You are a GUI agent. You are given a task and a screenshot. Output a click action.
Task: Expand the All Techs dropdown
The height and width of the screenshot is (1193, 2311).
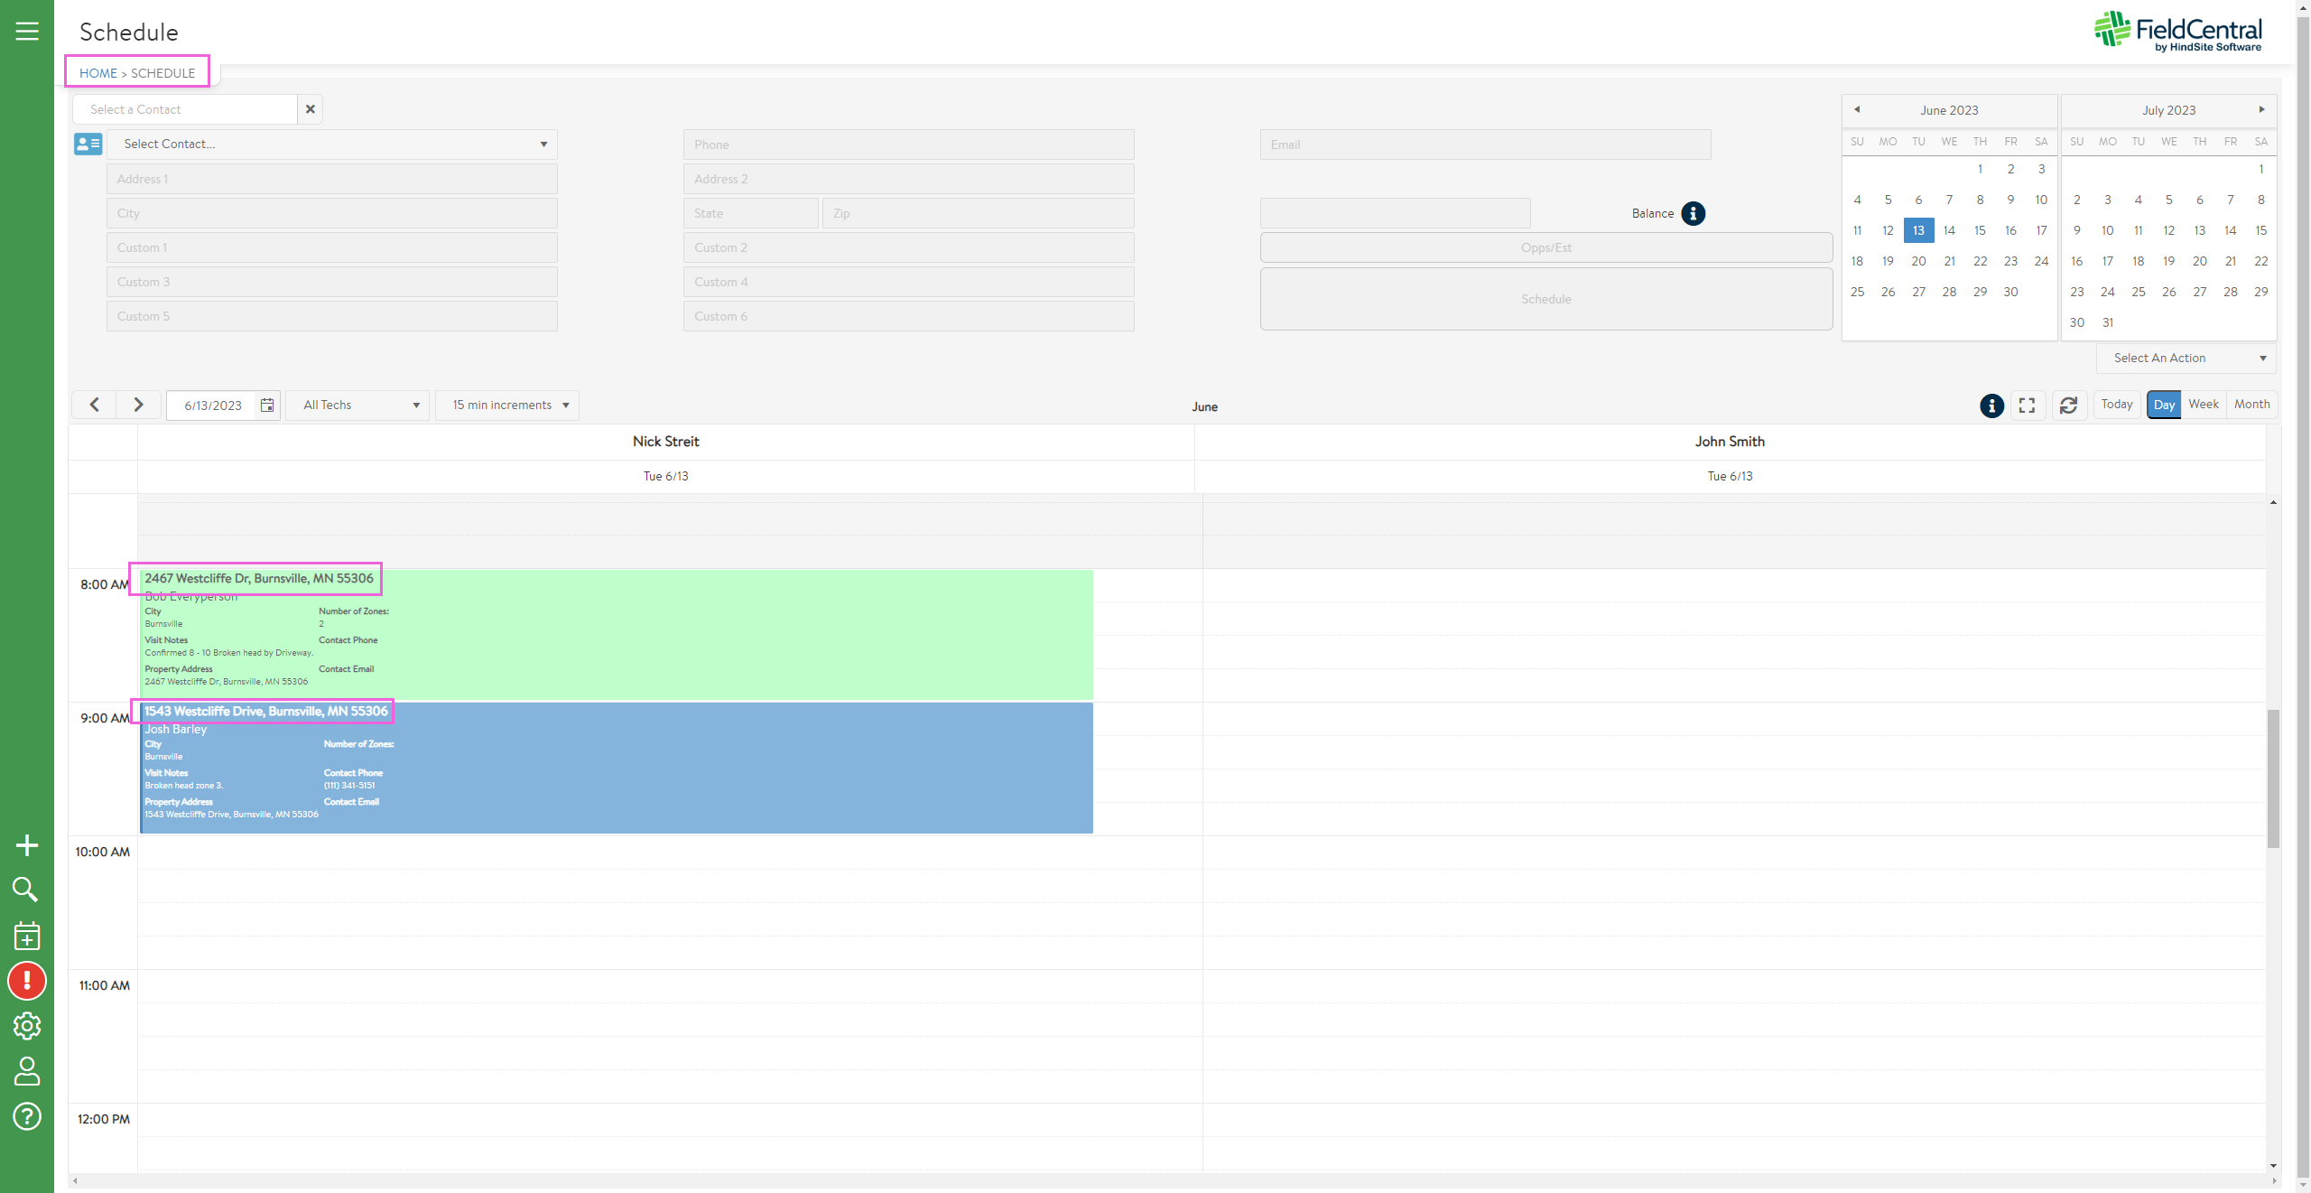click(x=359, y=405)
